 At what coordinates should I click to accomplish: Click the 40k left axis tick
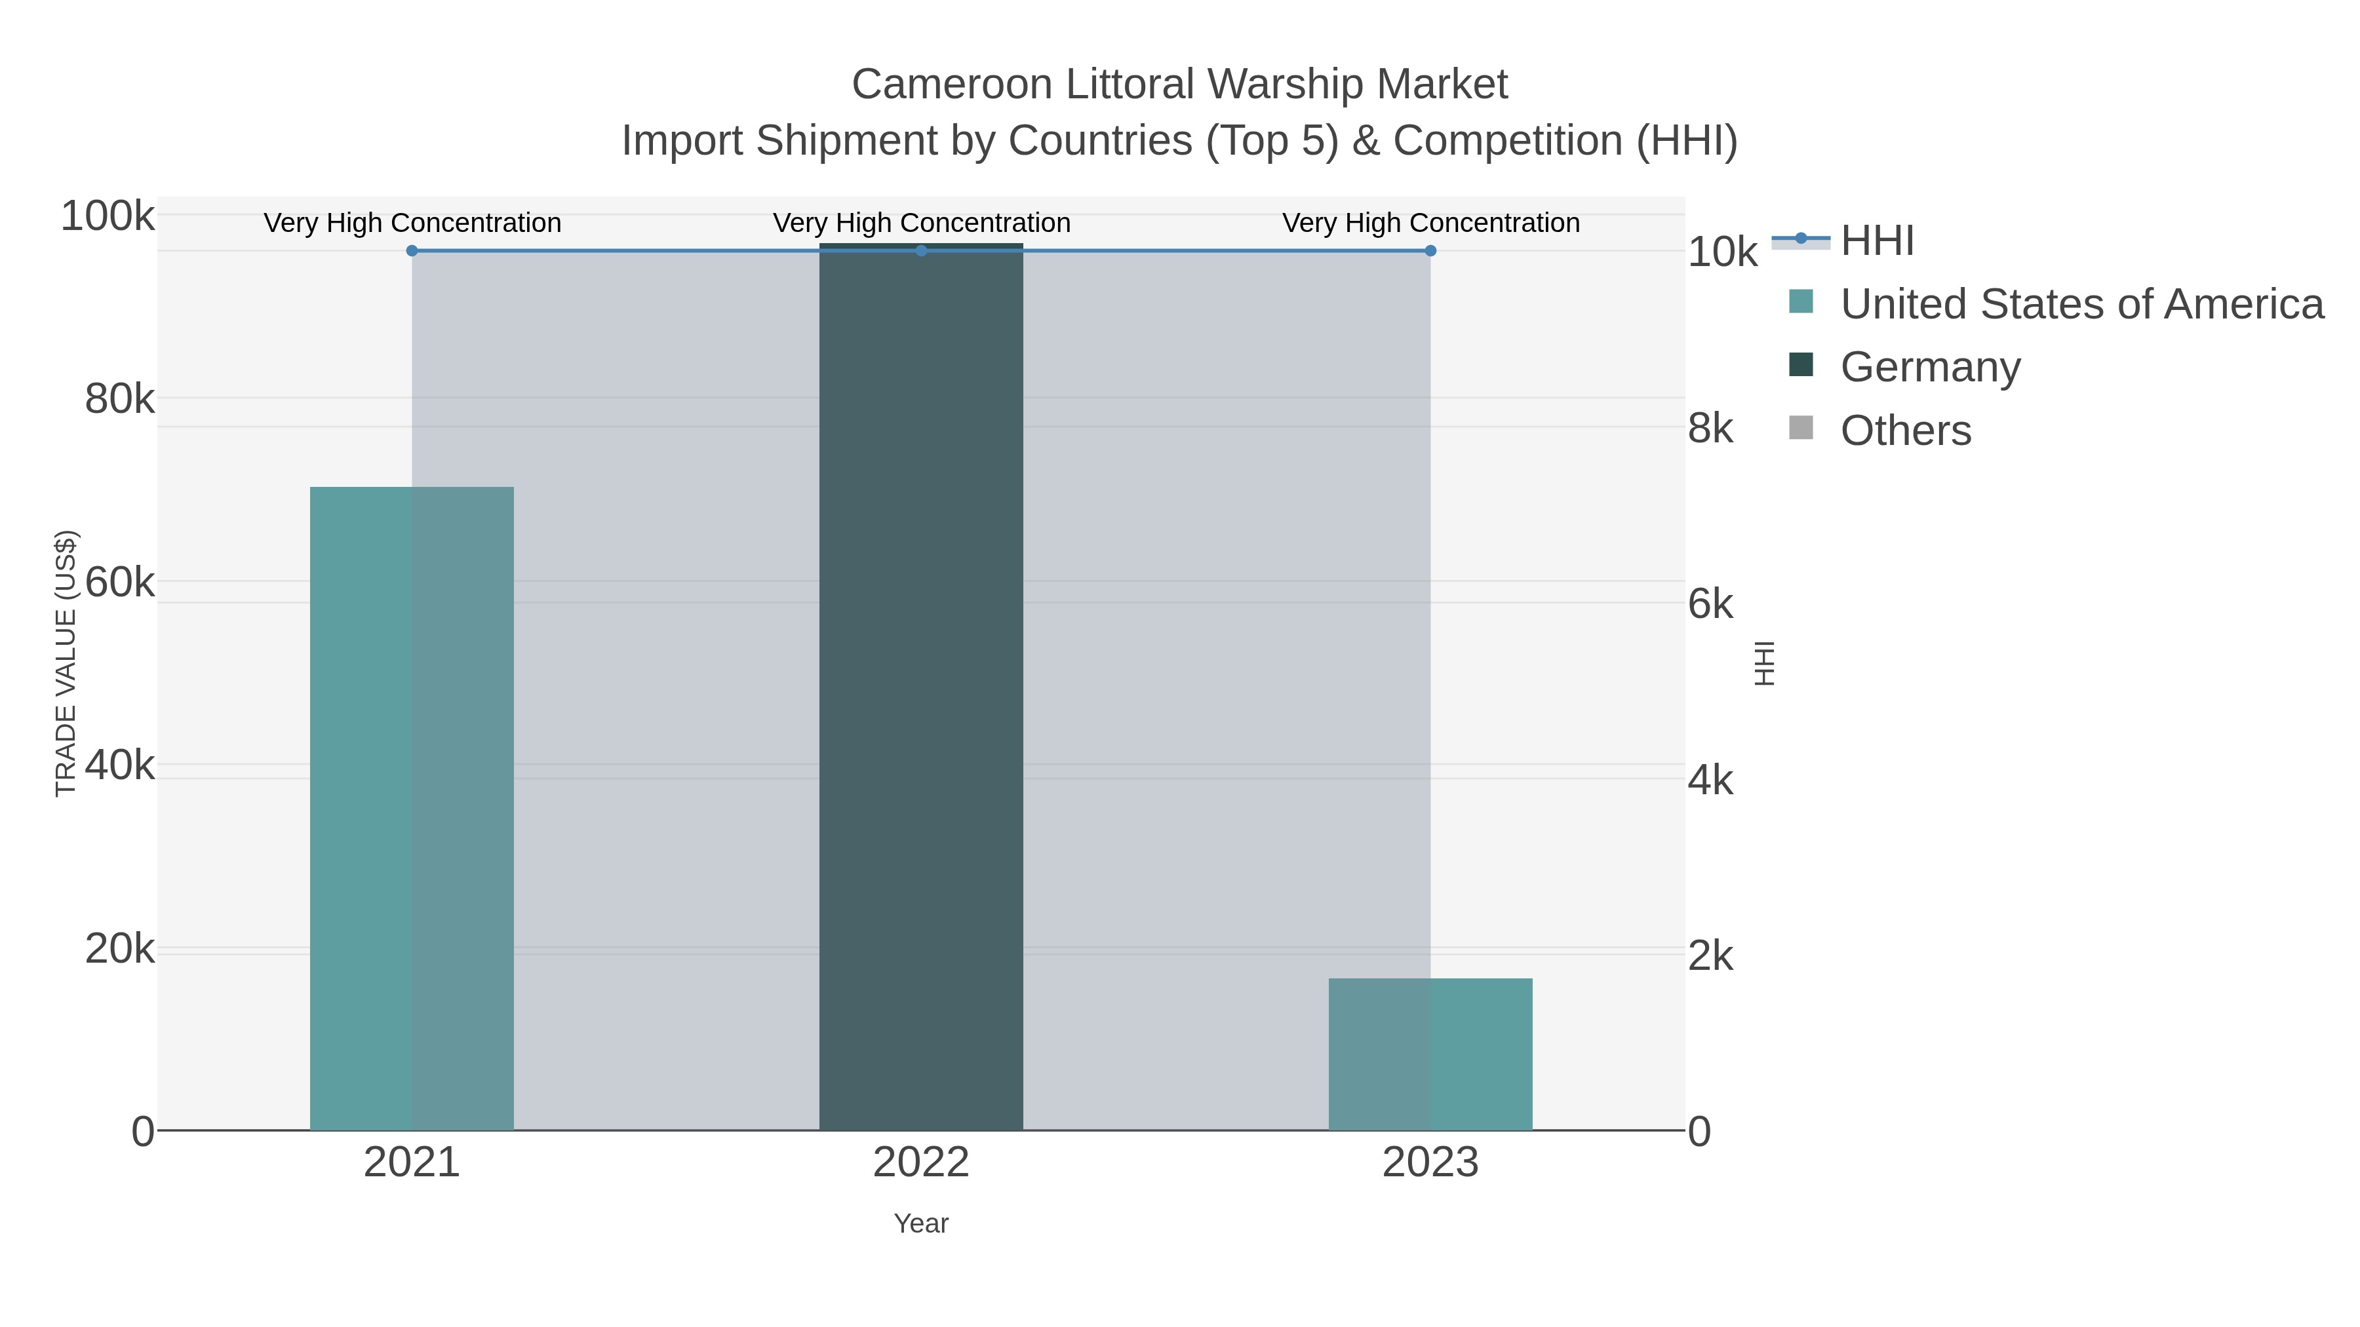tap(120, 765)
